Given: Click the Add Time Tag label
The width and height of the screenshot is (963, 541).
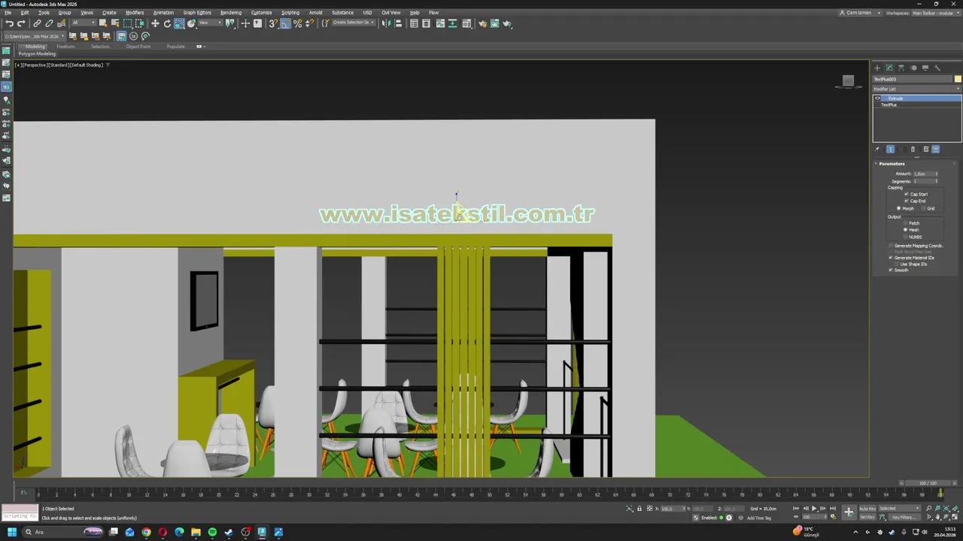Looking at the screenshot, I should coord(759,518).
